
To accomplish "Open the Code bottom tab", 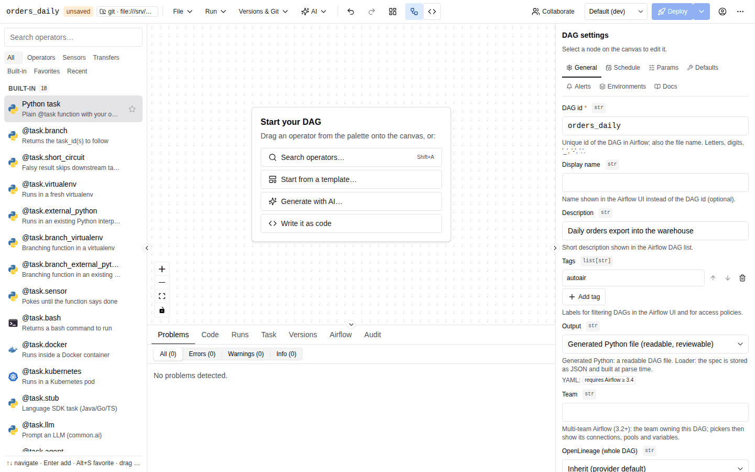I will coord(210,335).
